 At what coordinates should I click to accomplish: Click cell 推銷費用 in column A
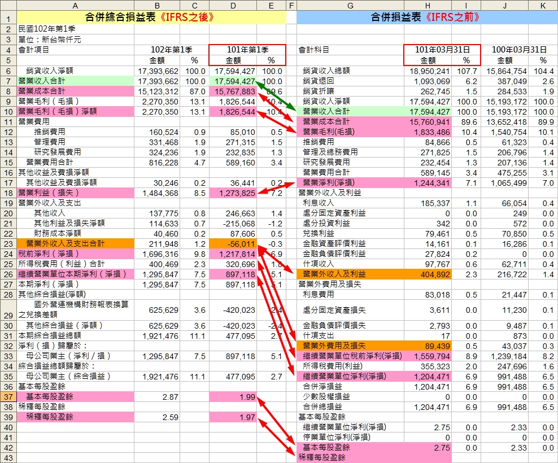pos(76,132)
